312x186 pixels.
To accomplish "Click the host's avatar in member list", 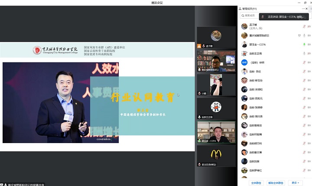I will point(244,26).
